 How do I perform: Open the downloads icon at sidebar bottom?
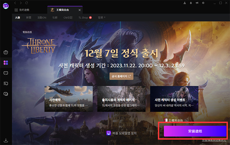tap(6, 140)
